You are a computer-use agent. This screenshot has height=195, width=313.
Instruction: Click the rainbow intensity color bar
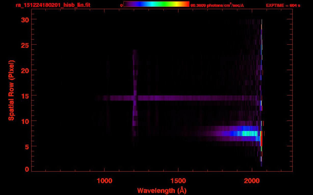156,4
